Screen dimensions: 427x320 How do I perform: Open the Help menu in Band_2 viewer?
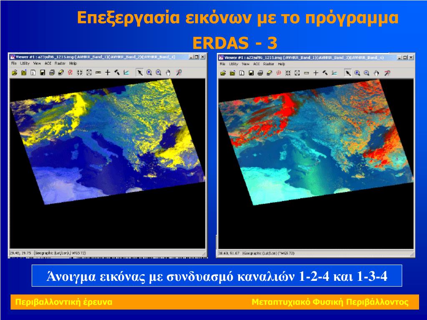[x=73, y=63]
